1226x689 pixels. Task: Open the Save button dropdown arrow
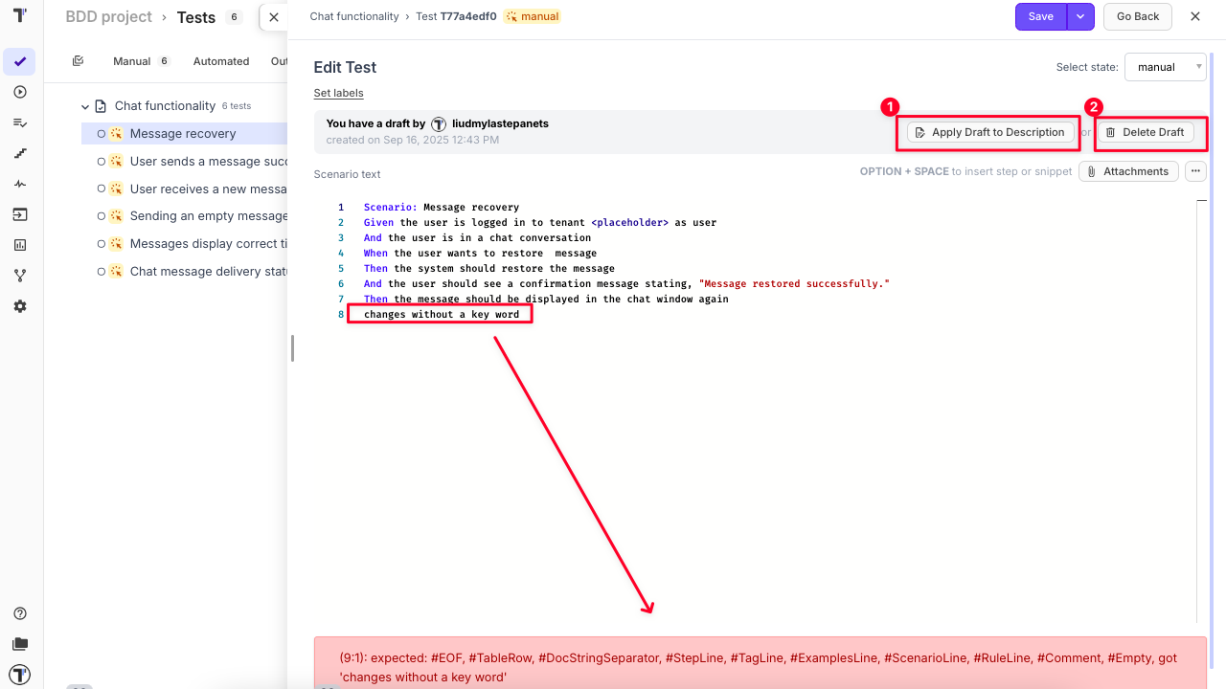(x=1080, y=16)
